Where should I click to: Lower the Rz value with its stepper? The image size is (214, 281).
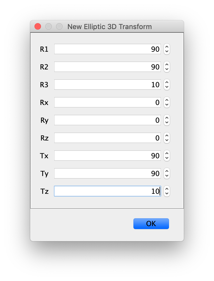pos(167,140)
